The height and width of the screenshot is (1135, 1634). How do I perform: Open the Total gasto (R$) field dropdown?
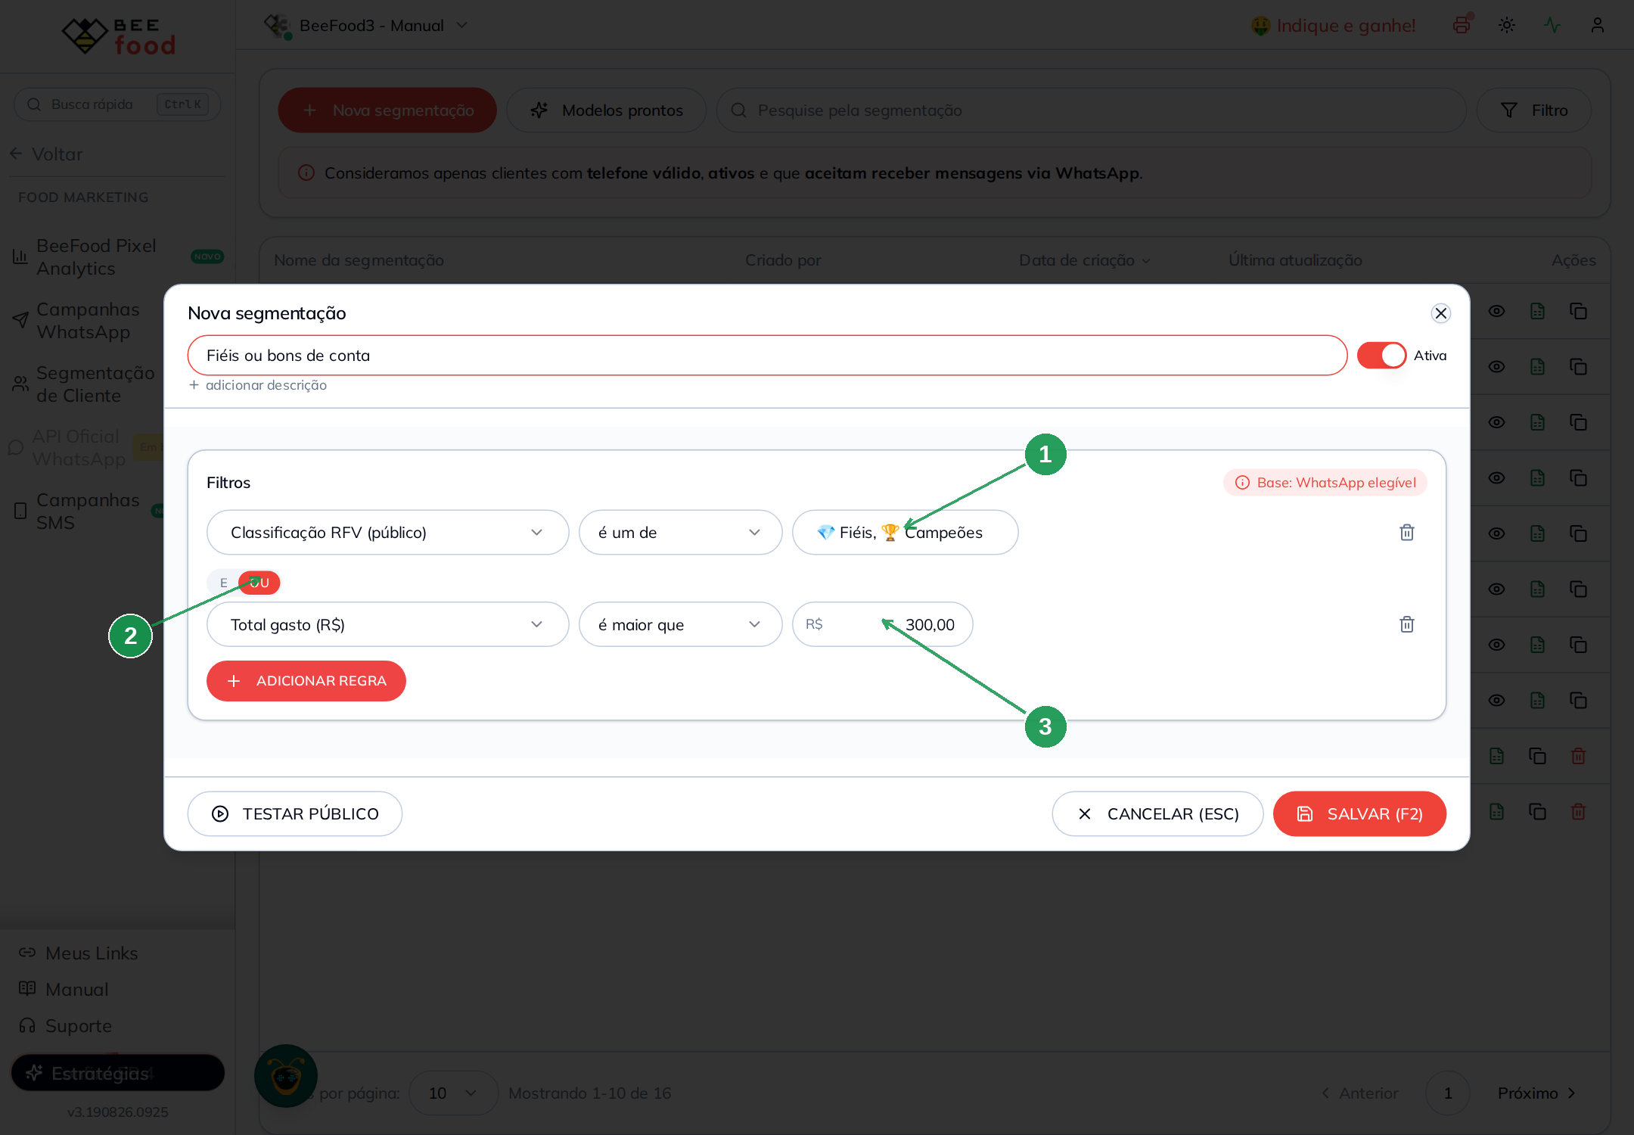pyautogui.click(x=387, y=624)
